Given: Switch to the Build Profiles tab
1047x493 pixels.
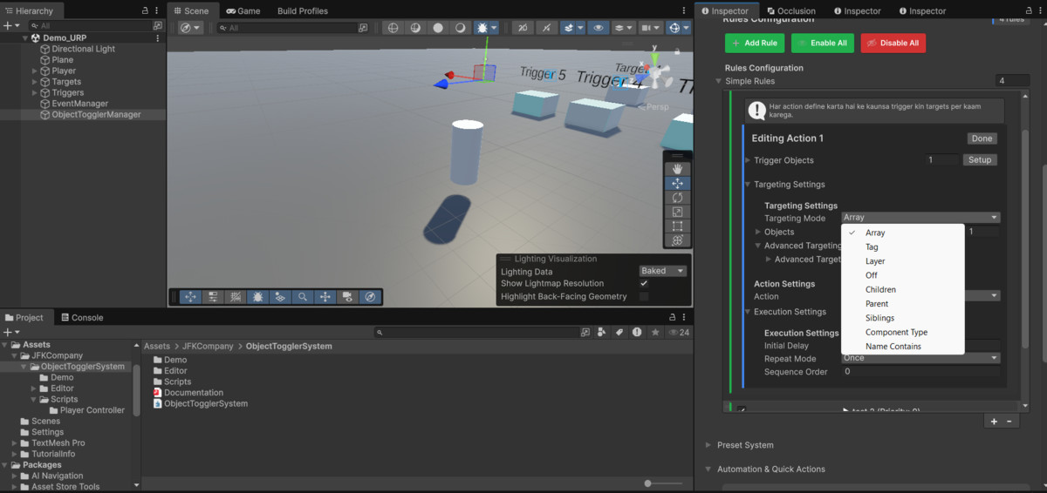Looking at the screenshot, I should (x=303, y=11).
